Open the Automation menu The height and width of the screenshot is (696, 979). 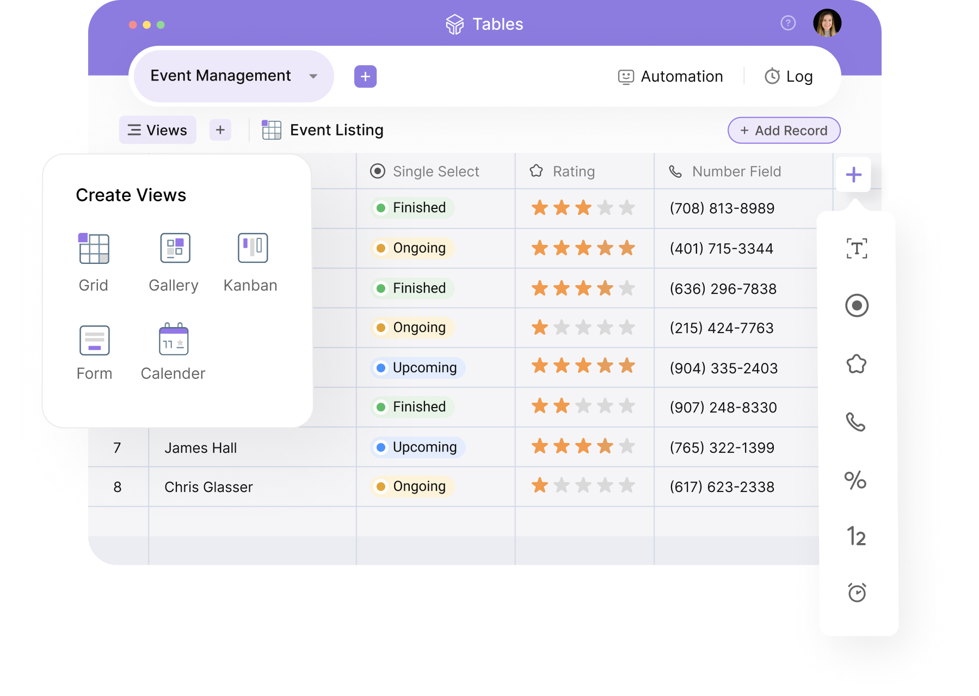click(x=670, y=76)
